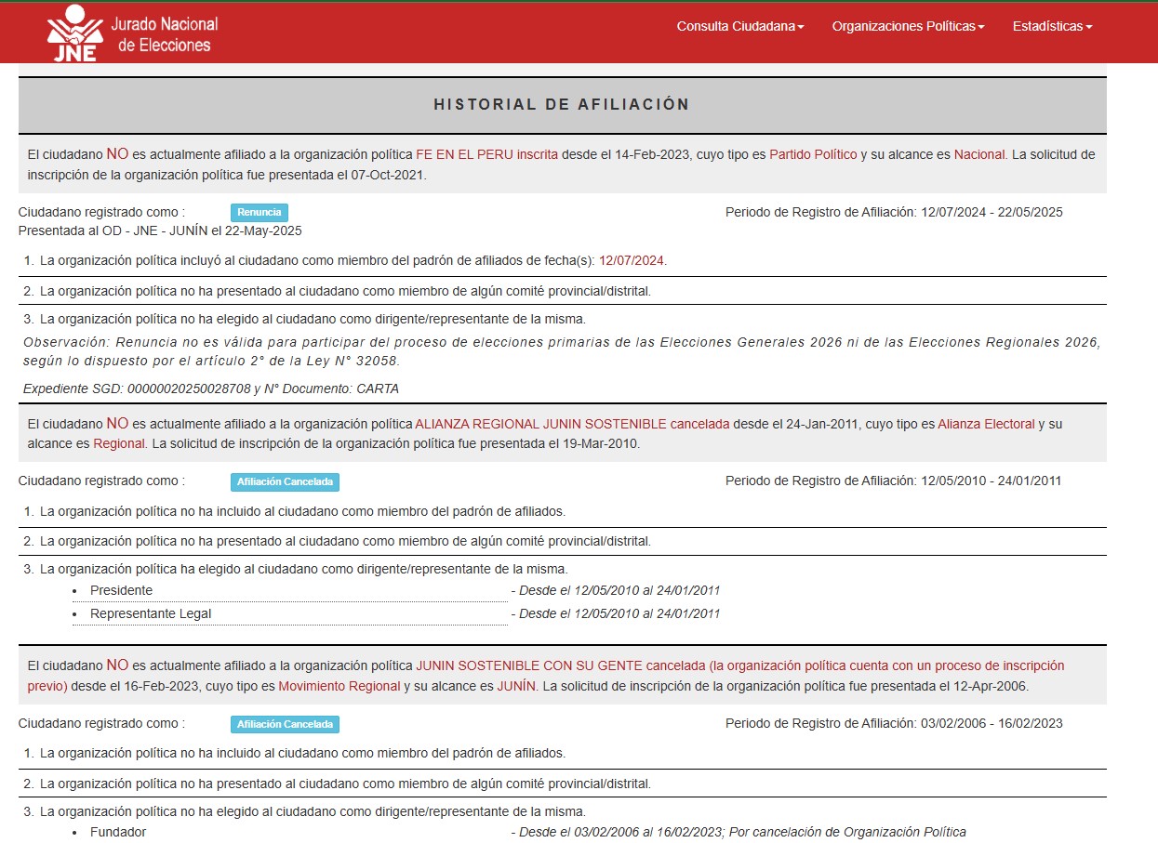Click the Jurado Nacional de Elecciones title
This screenshot has height=843, width=1158.
[164, 34]
